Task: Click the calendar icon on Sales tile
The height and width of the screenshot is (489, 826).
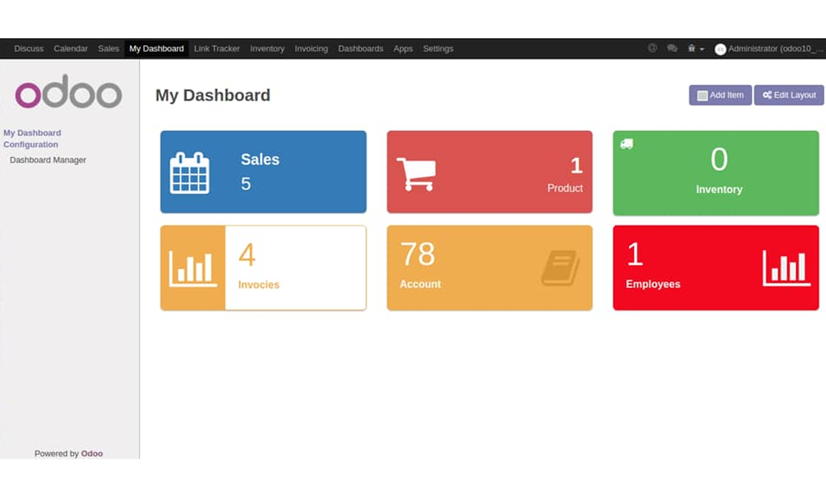Action: click(189, 173)
